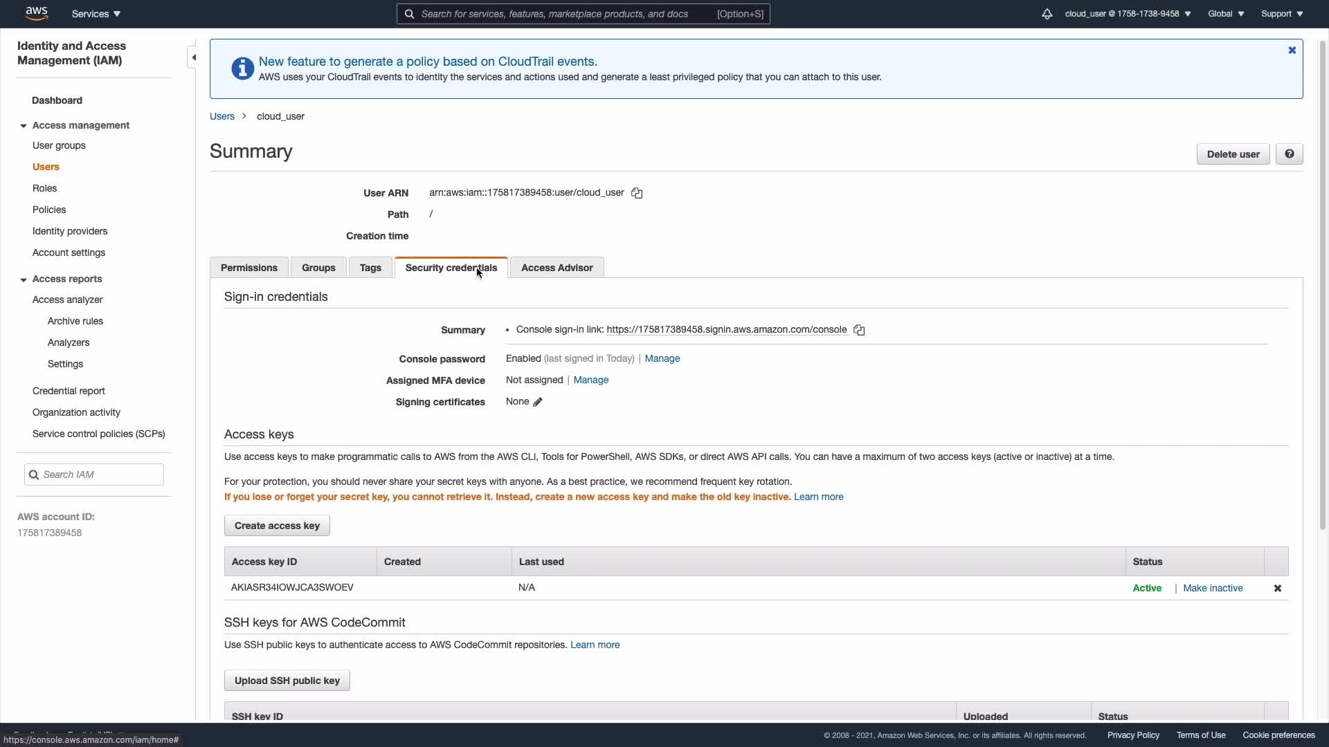The image size is (1329, 747).
Task: Expand the cloud_user account menu
Action: 1128,14
